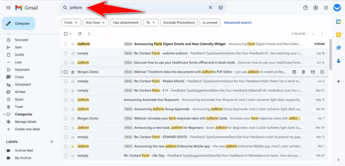Open Google Calendar in side panel

pos(338,22)
